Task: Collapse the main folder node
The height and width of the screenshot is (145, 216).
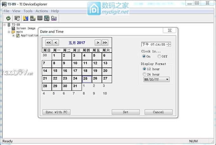Action: tap(9, 32)
